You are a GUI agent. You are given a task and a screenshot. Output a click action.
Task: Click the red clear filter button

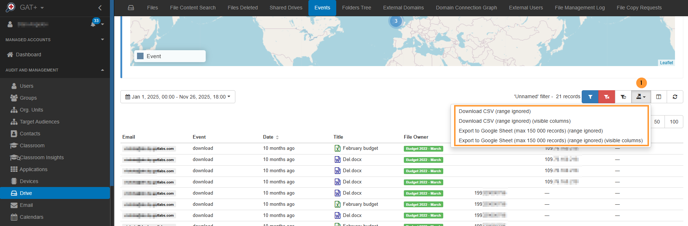point(607,97)
